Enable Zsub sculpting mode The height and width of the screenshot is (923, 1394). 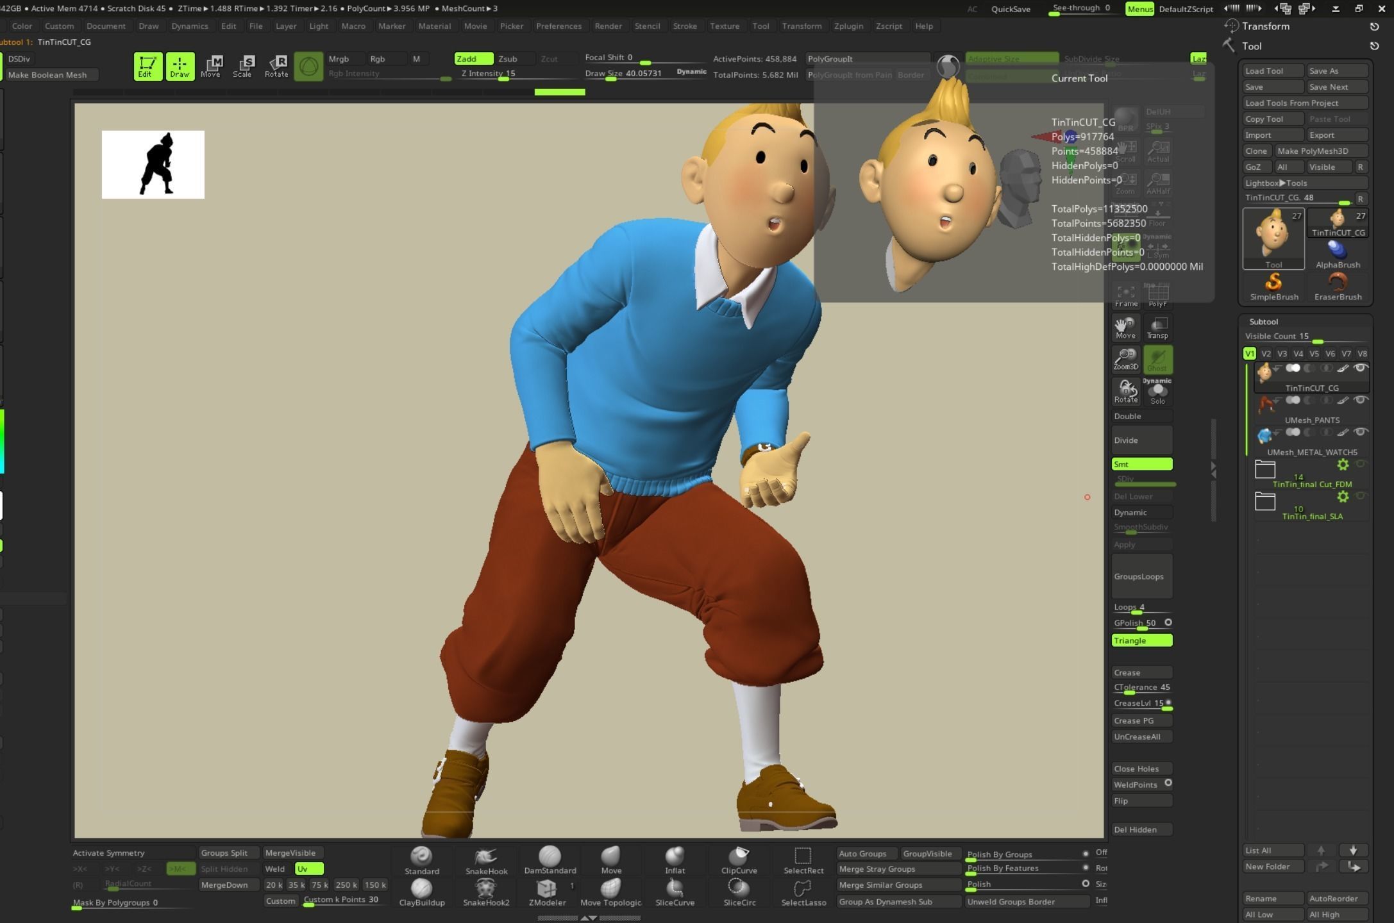(x=515, y=58)
